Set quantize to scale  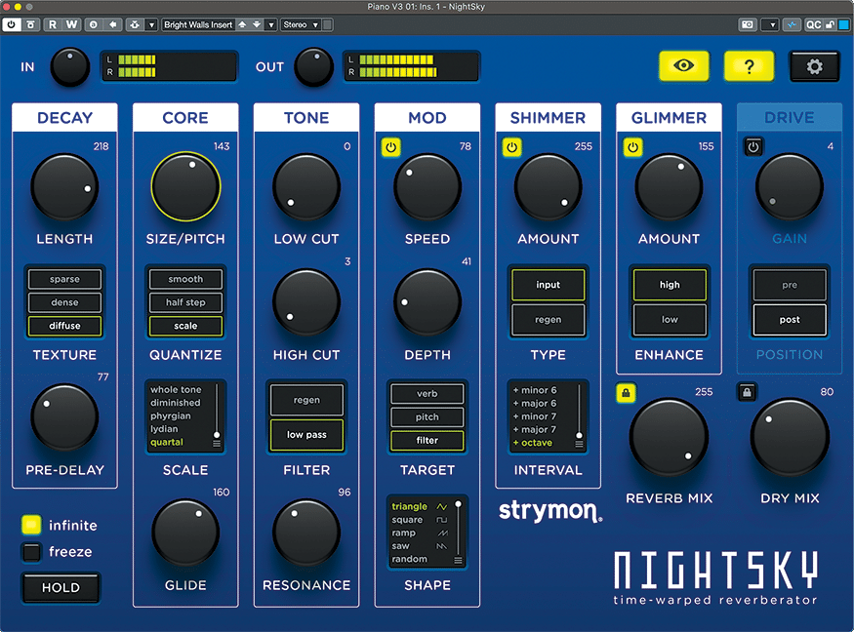point(185,326)
